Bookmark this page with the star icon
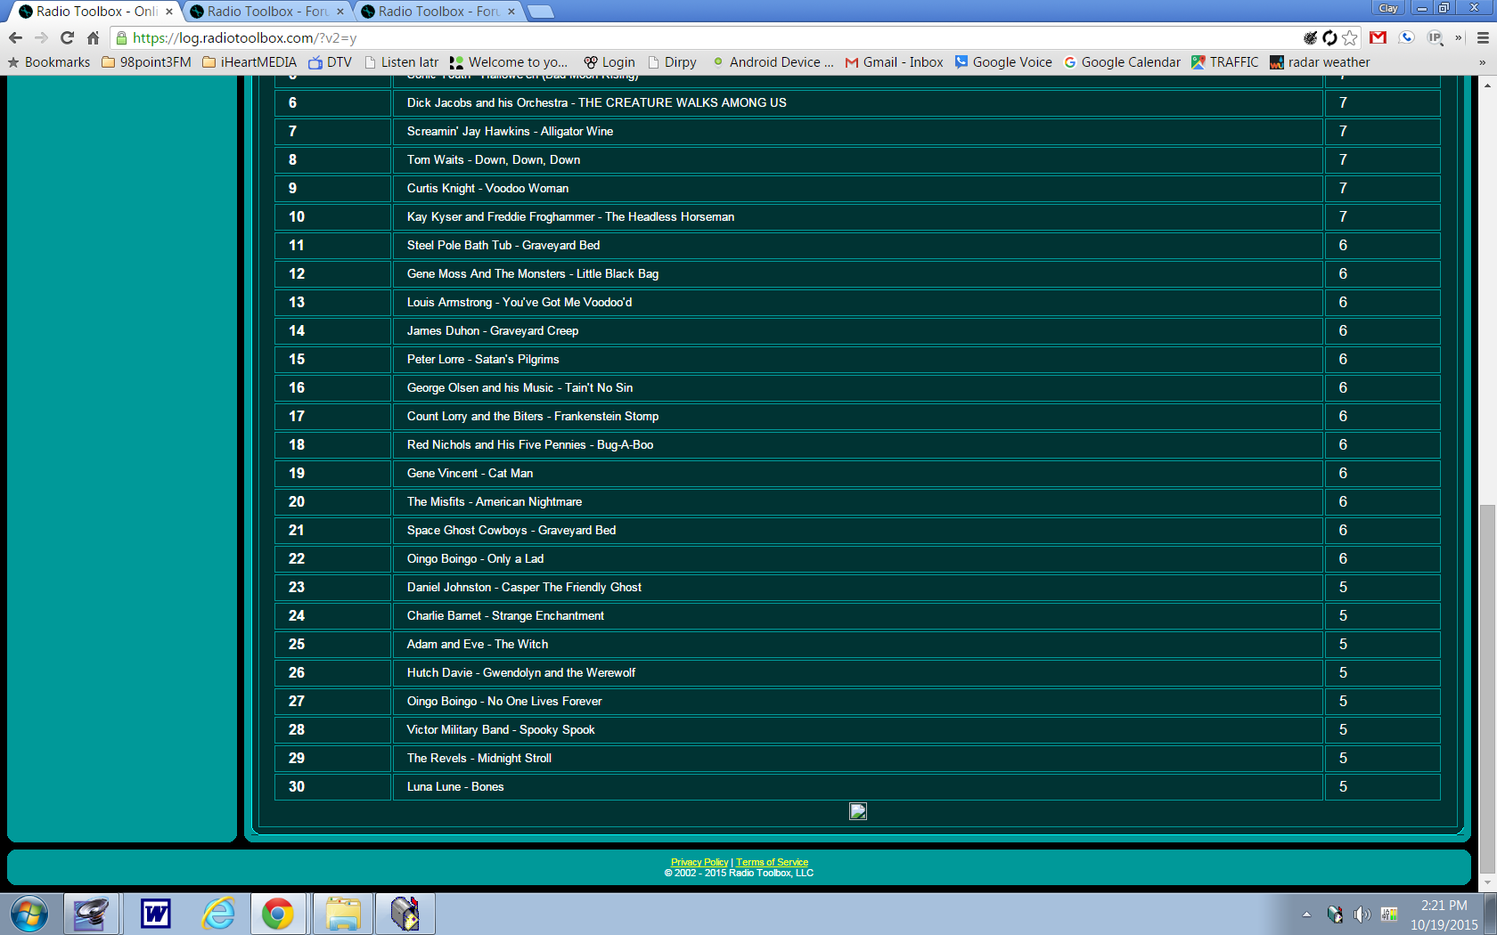 point(1350,37)
